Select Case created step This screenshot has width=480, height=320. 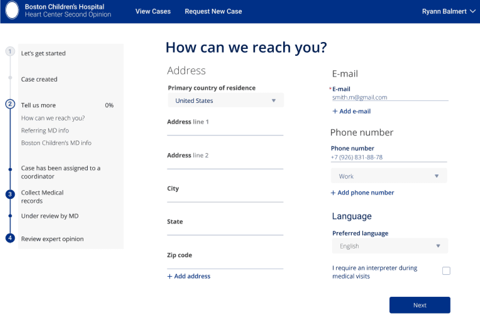click(x=39, y=79)
